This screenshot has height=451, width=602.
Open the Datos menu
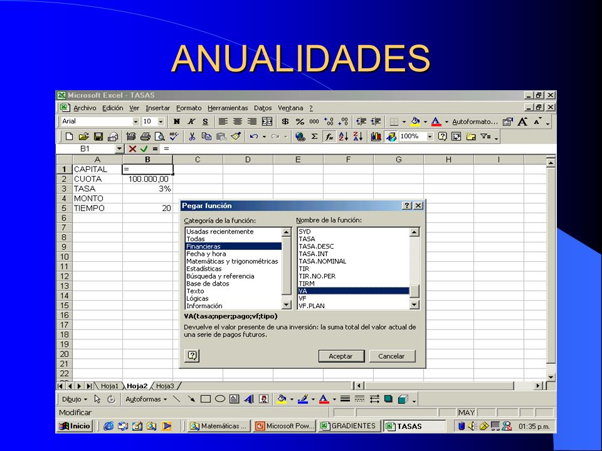click(263, 108)
